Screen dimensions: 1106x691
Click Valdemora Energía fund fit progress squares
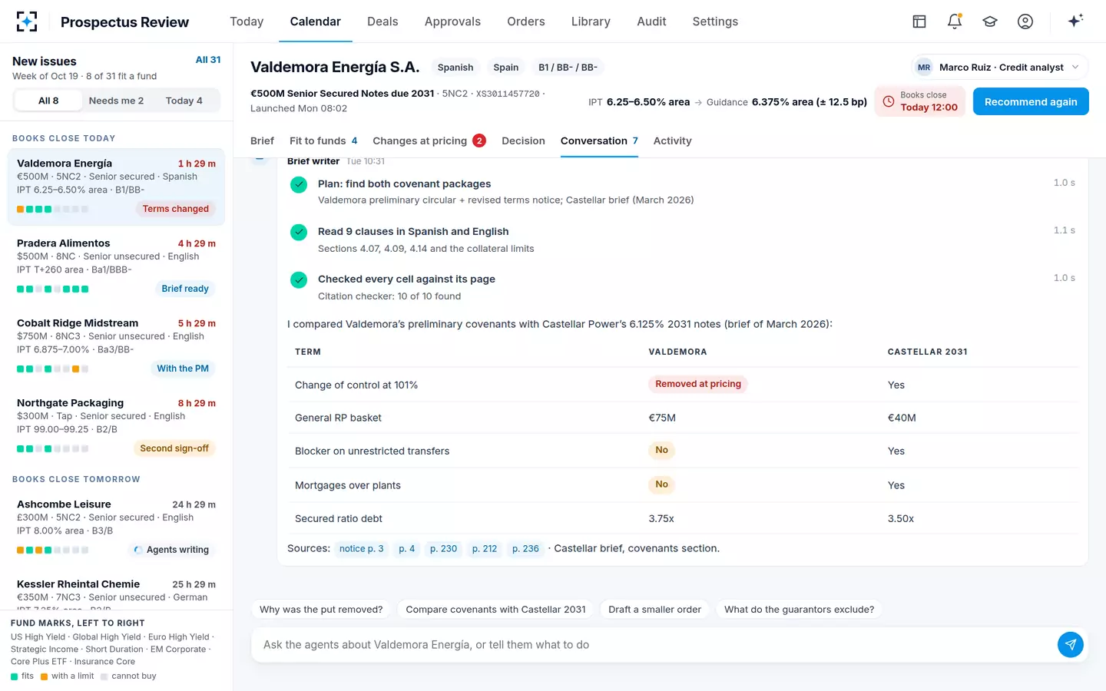pos(52,209)
